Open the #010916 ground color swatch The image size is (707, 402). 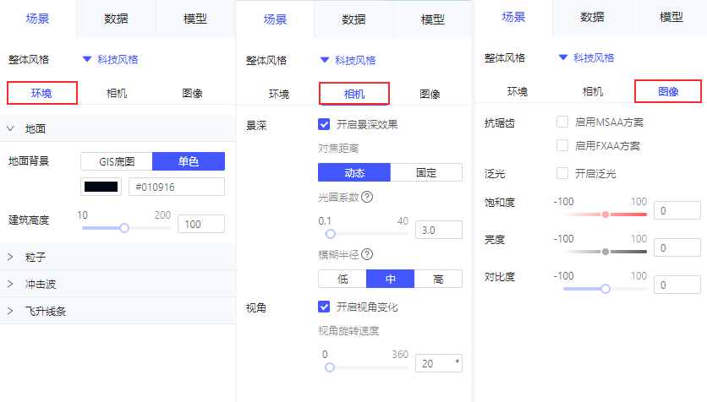click(x=101, y=187)
